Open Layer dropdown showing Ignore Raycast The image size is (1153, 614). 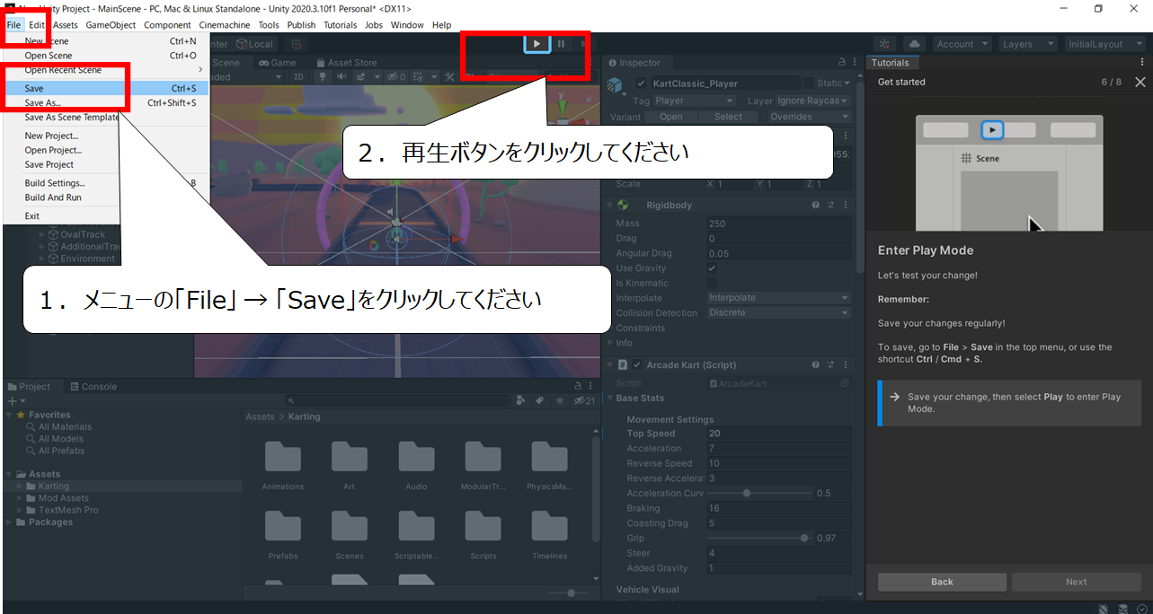pyautogui.click(x=812, y=101)
